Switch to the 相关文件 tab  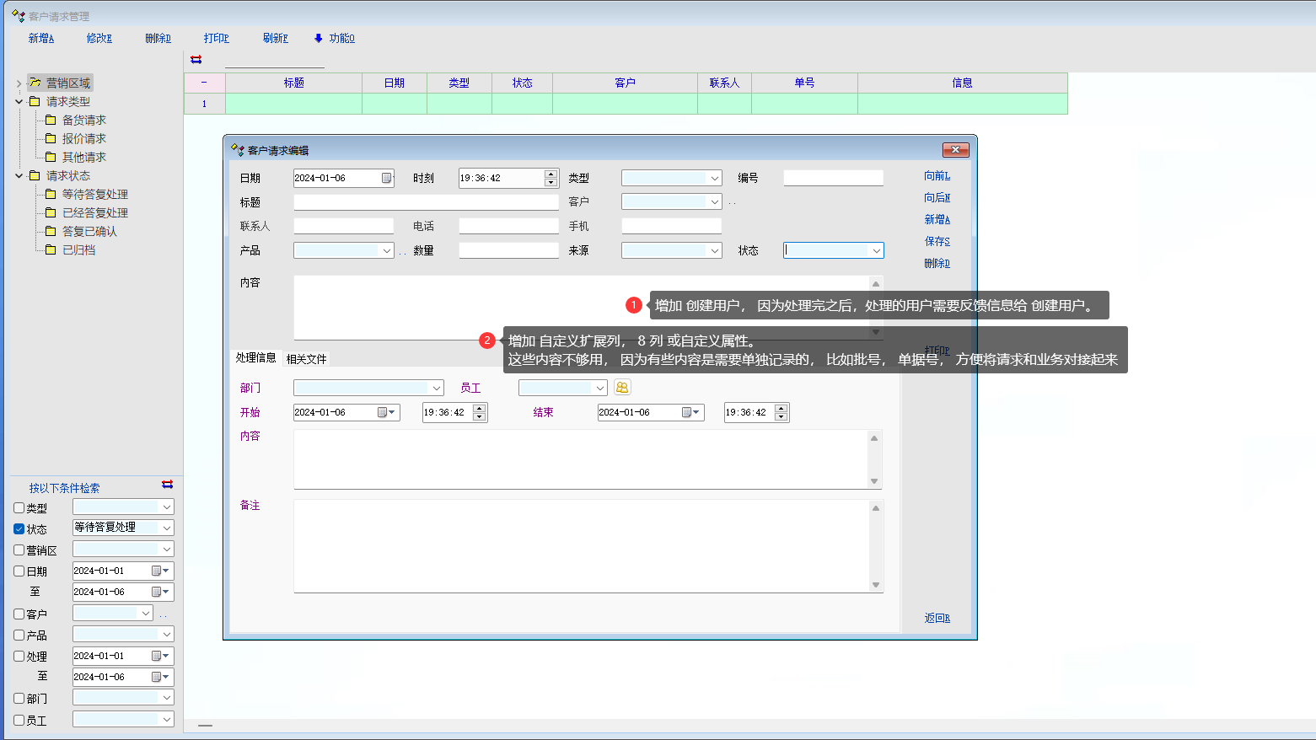pyautogui.click(x=306, y=359)
